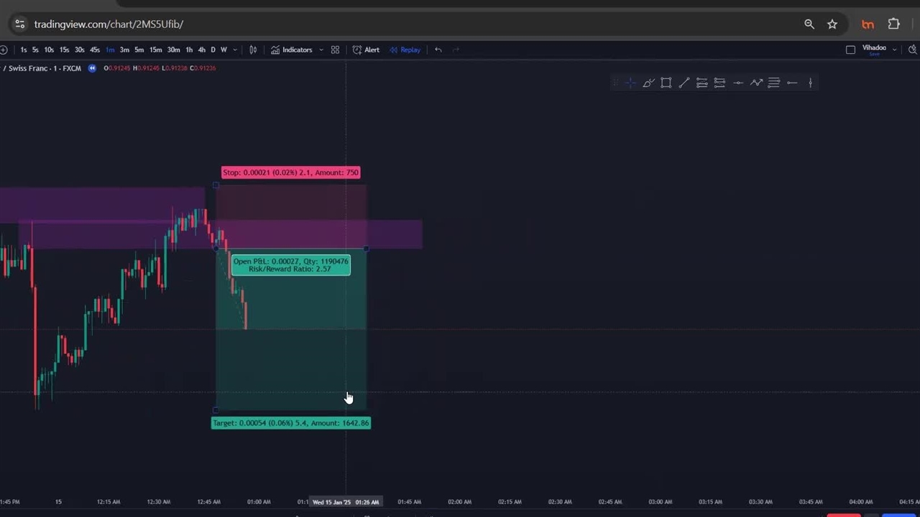Image resolution: width=920 pixels, height=517 pixels.
Task: Activate the crosshair cursor tool
Action: 630,83
